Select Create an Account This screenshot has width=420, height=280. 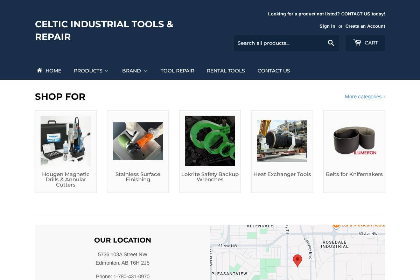pyautogui.click(x=365, y=26)
